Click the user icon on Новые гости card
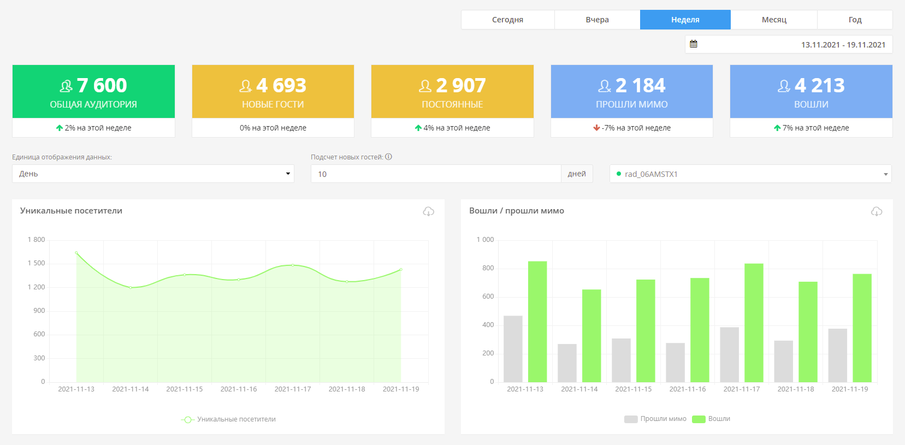 click(x=246, y=86)
